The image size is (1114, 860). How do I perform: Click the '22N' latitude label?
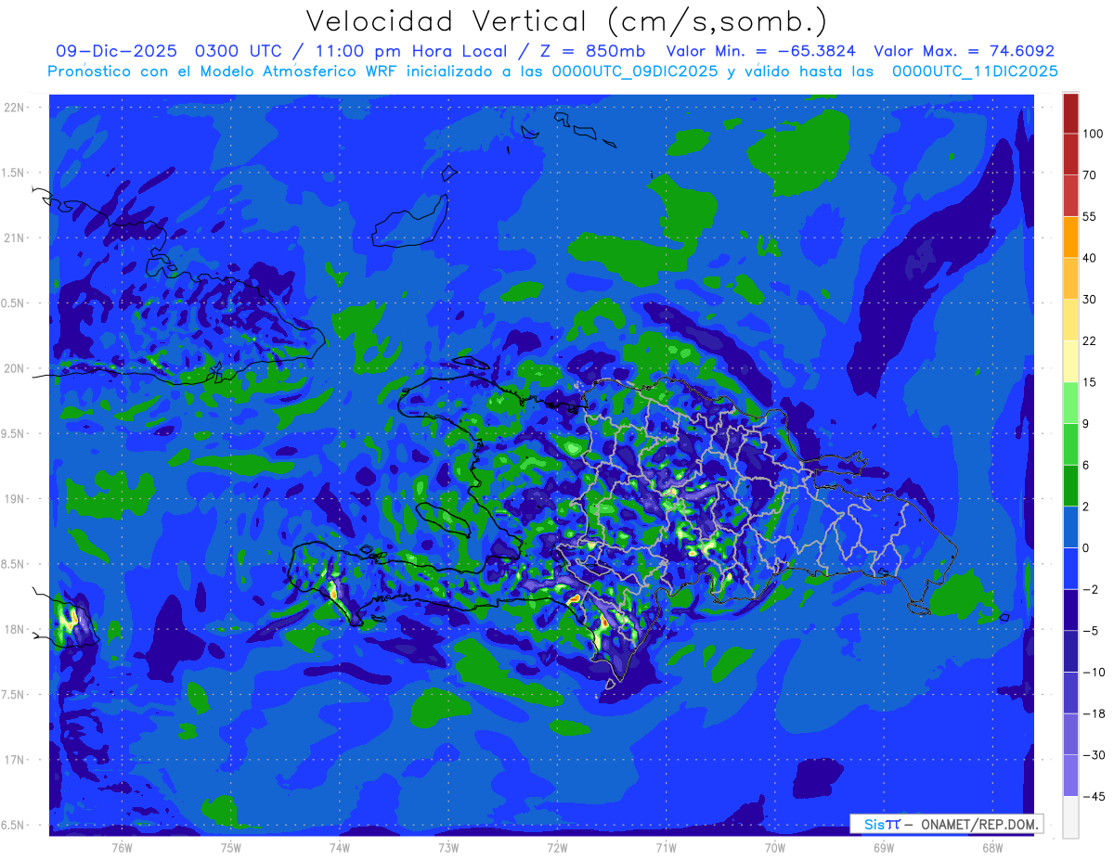14,107
